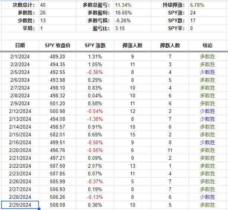
Task: Select the 持续押涨 value 6.78%
Action: (197, 5)
